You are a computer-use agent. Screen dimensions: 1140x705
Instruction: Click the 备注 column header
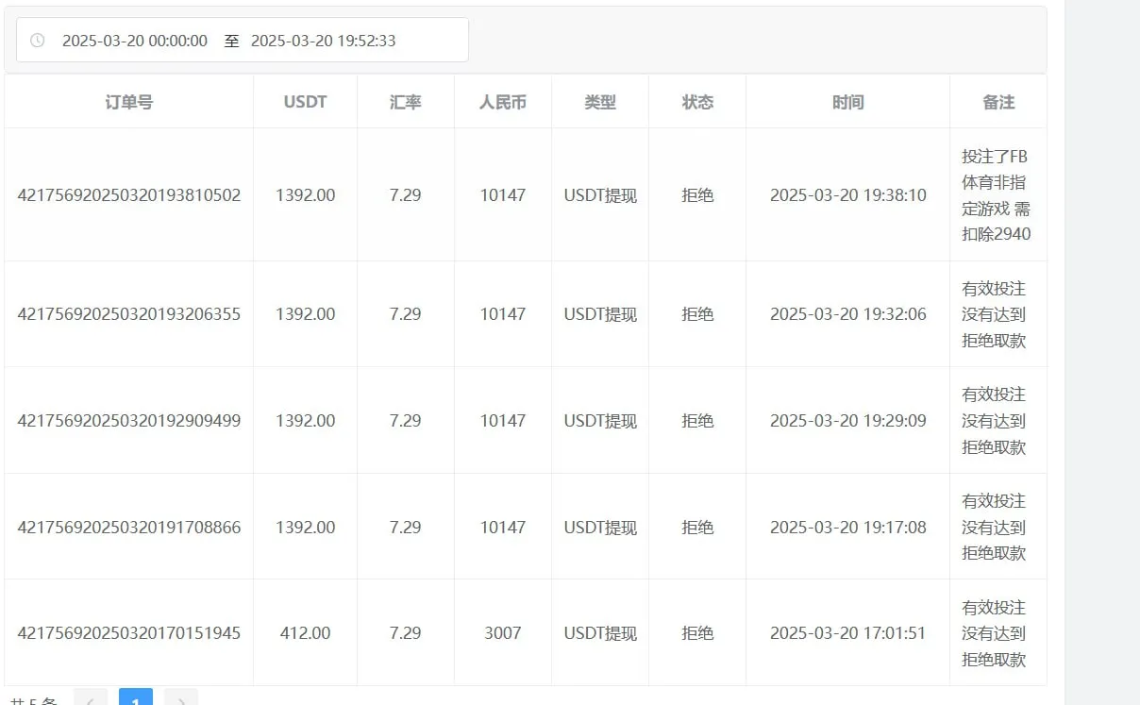[x=997, y=102]
